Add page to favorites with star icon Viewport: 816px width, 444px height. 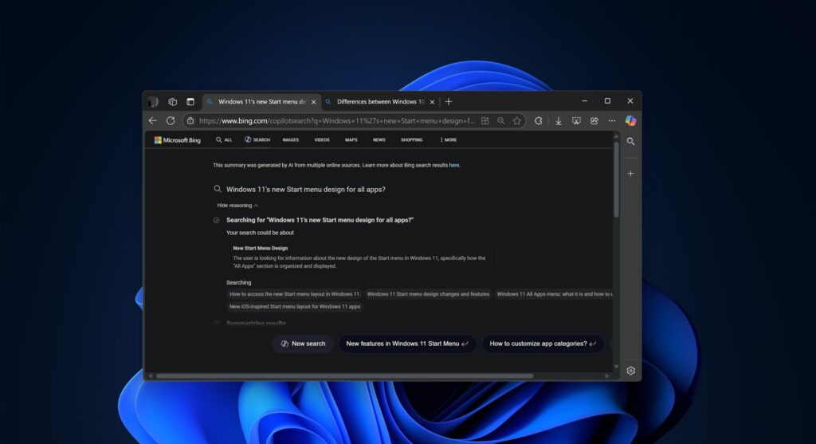517,120
